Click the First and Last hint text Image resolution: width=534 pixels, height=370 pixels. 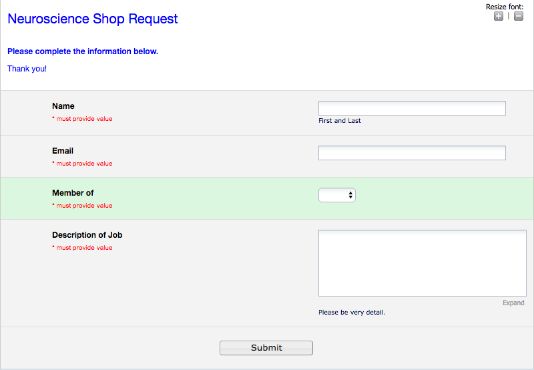[x=340, y=121]
